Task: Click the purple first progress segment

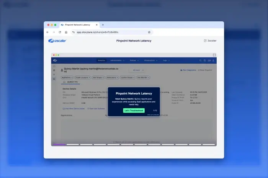Action: [x=59, y=144]
